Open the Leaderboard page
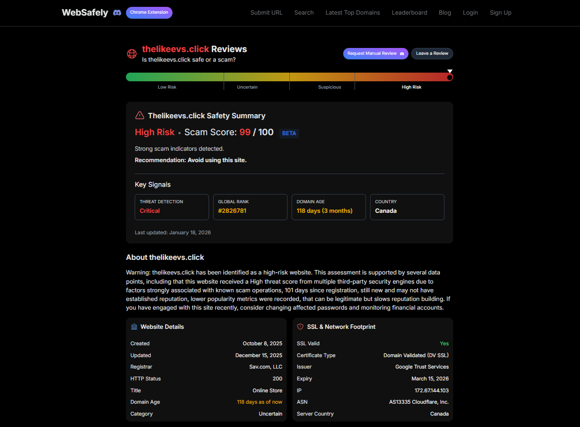Image resolution: width=580 pixels, height=427 pixels. coord(409,13)
